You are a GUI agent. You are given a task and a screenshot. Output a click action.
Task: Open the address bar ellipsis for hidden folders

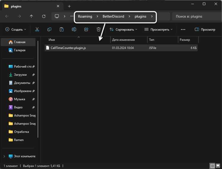[x=72, y=16]
